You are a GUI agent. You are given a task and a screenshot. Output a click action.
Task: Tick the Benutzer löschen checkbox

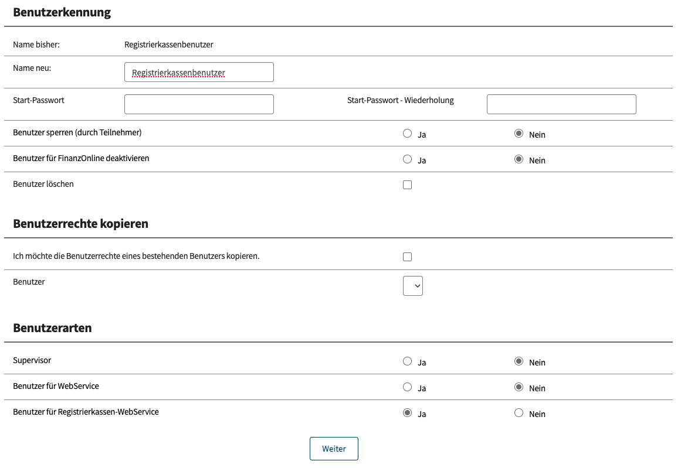[408, 185]
